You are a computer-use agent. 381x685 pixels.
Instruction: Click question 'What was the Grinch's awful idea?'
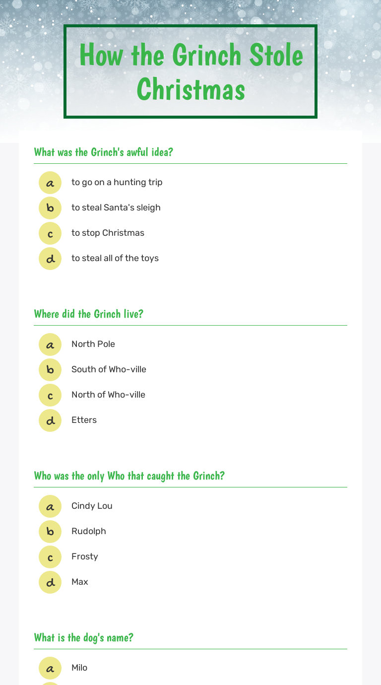click(103, 152)
